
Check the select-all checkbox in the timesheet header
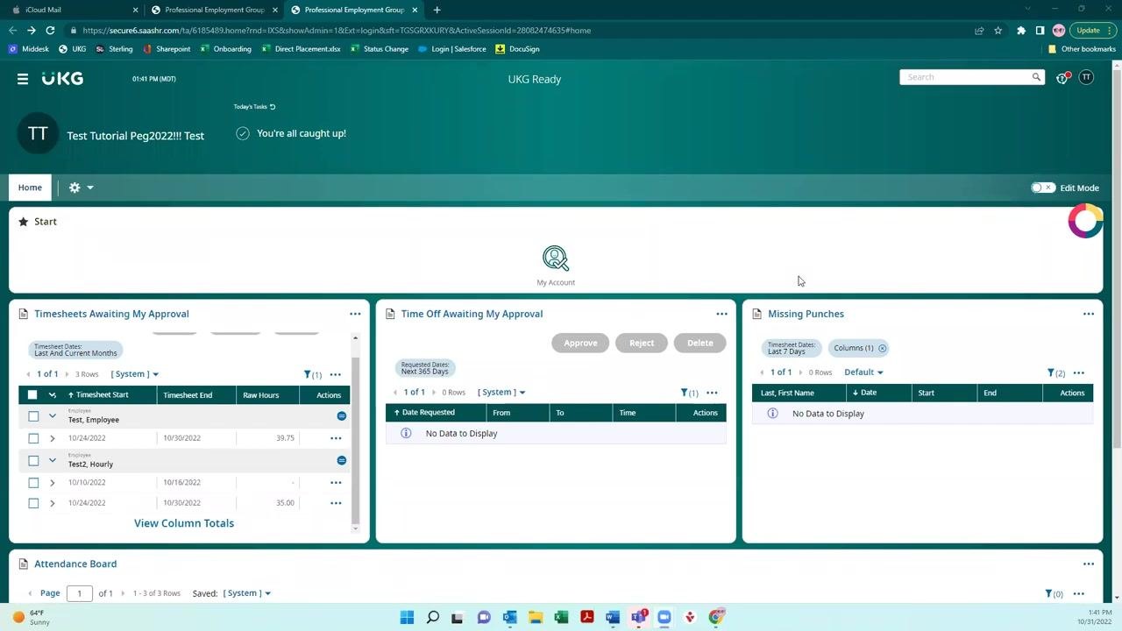click(x=32, y=395)
